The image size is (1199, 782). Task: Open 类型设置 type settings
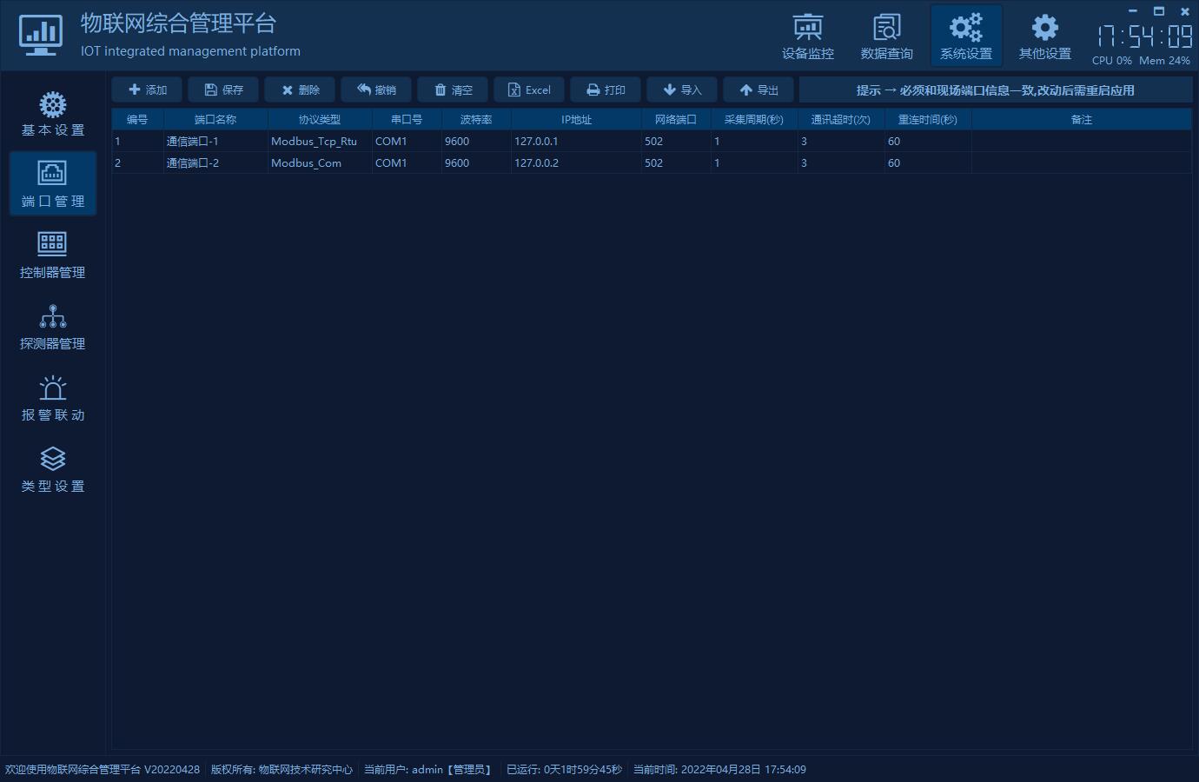[53, 470]
